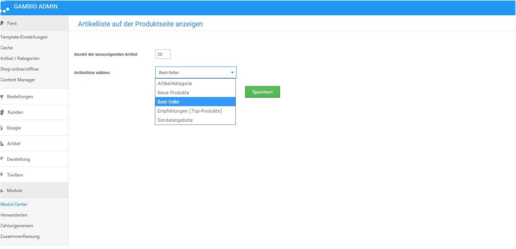Click the Google G icon
The height and width of the screenshot is (249, 516).
2,128
